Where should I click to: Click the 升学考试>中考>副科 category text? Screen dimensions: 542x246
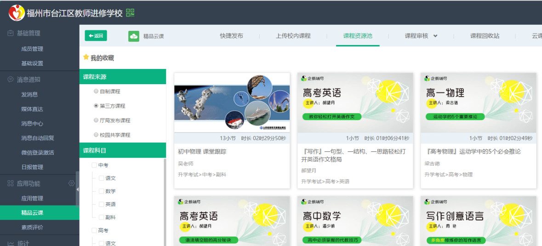(x=202, y=175)
